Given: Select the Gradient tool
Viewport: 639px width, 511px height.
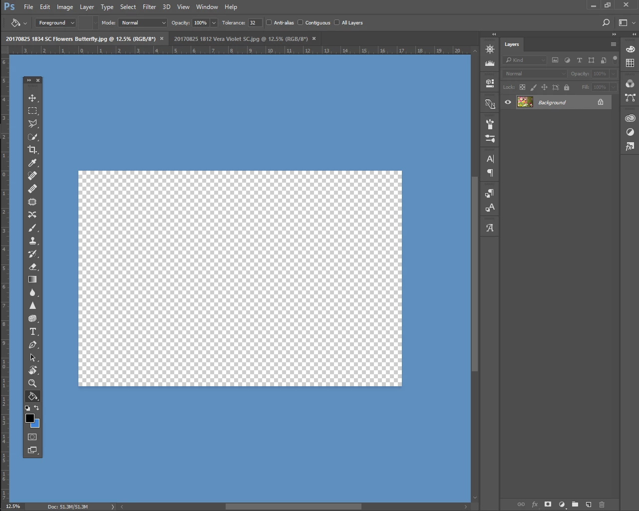Looking at the screenshot, I should click(32, 279).
